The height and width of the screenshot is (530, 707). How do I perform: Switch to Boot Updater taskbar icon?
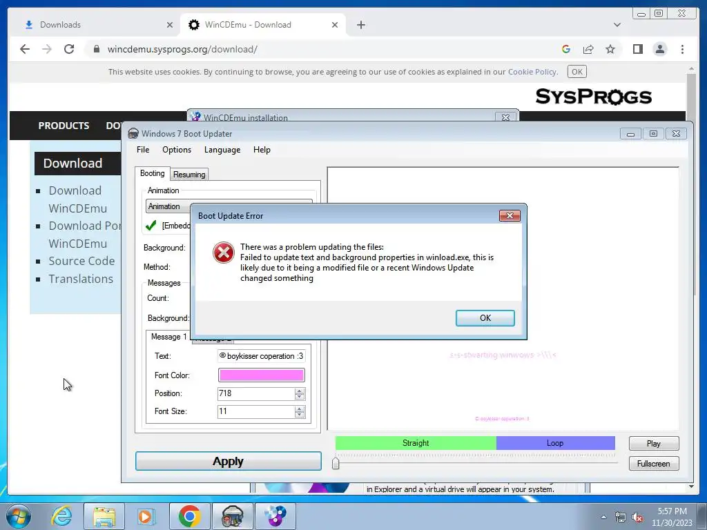[x=232, y=516]
